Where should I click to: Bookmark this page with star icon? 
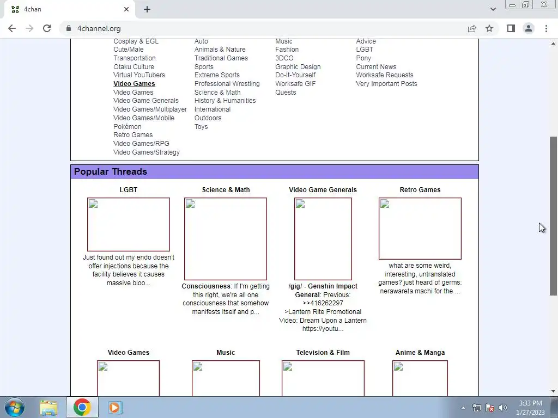(x=489, y=28)
